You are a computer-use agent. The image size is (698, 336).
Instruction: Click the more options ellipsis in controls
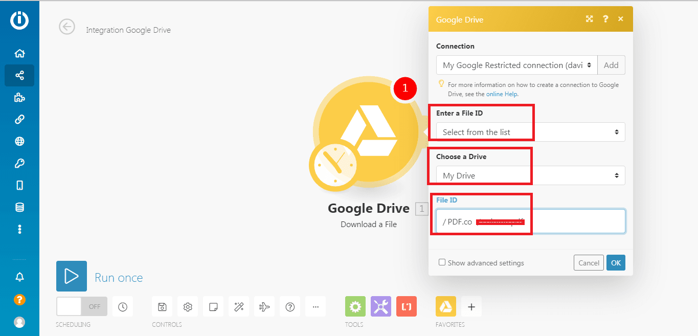point(316,307)
